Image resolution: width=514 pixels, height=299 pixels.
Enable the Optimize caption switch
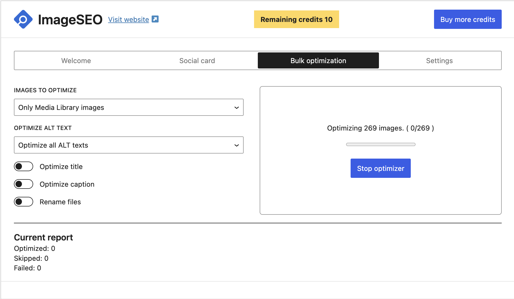coord(24,184)
